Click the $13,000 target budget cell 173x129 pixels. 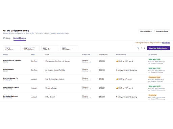coord(102,70)
